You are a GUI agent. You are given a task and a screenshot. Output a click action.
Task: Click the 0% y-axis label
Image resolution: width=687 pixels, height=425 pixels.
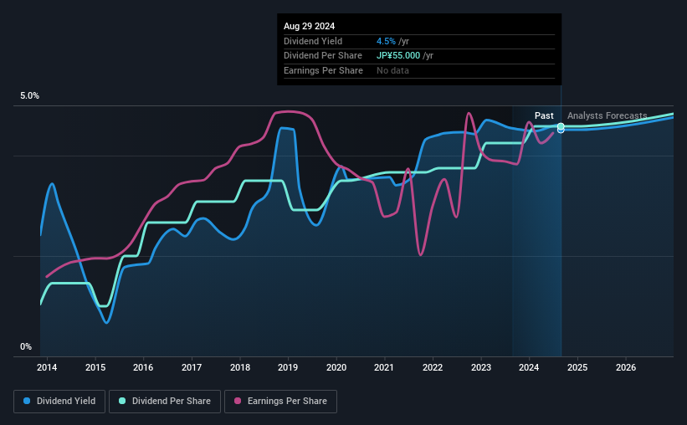pyautogui.click(x=26, y=347)
